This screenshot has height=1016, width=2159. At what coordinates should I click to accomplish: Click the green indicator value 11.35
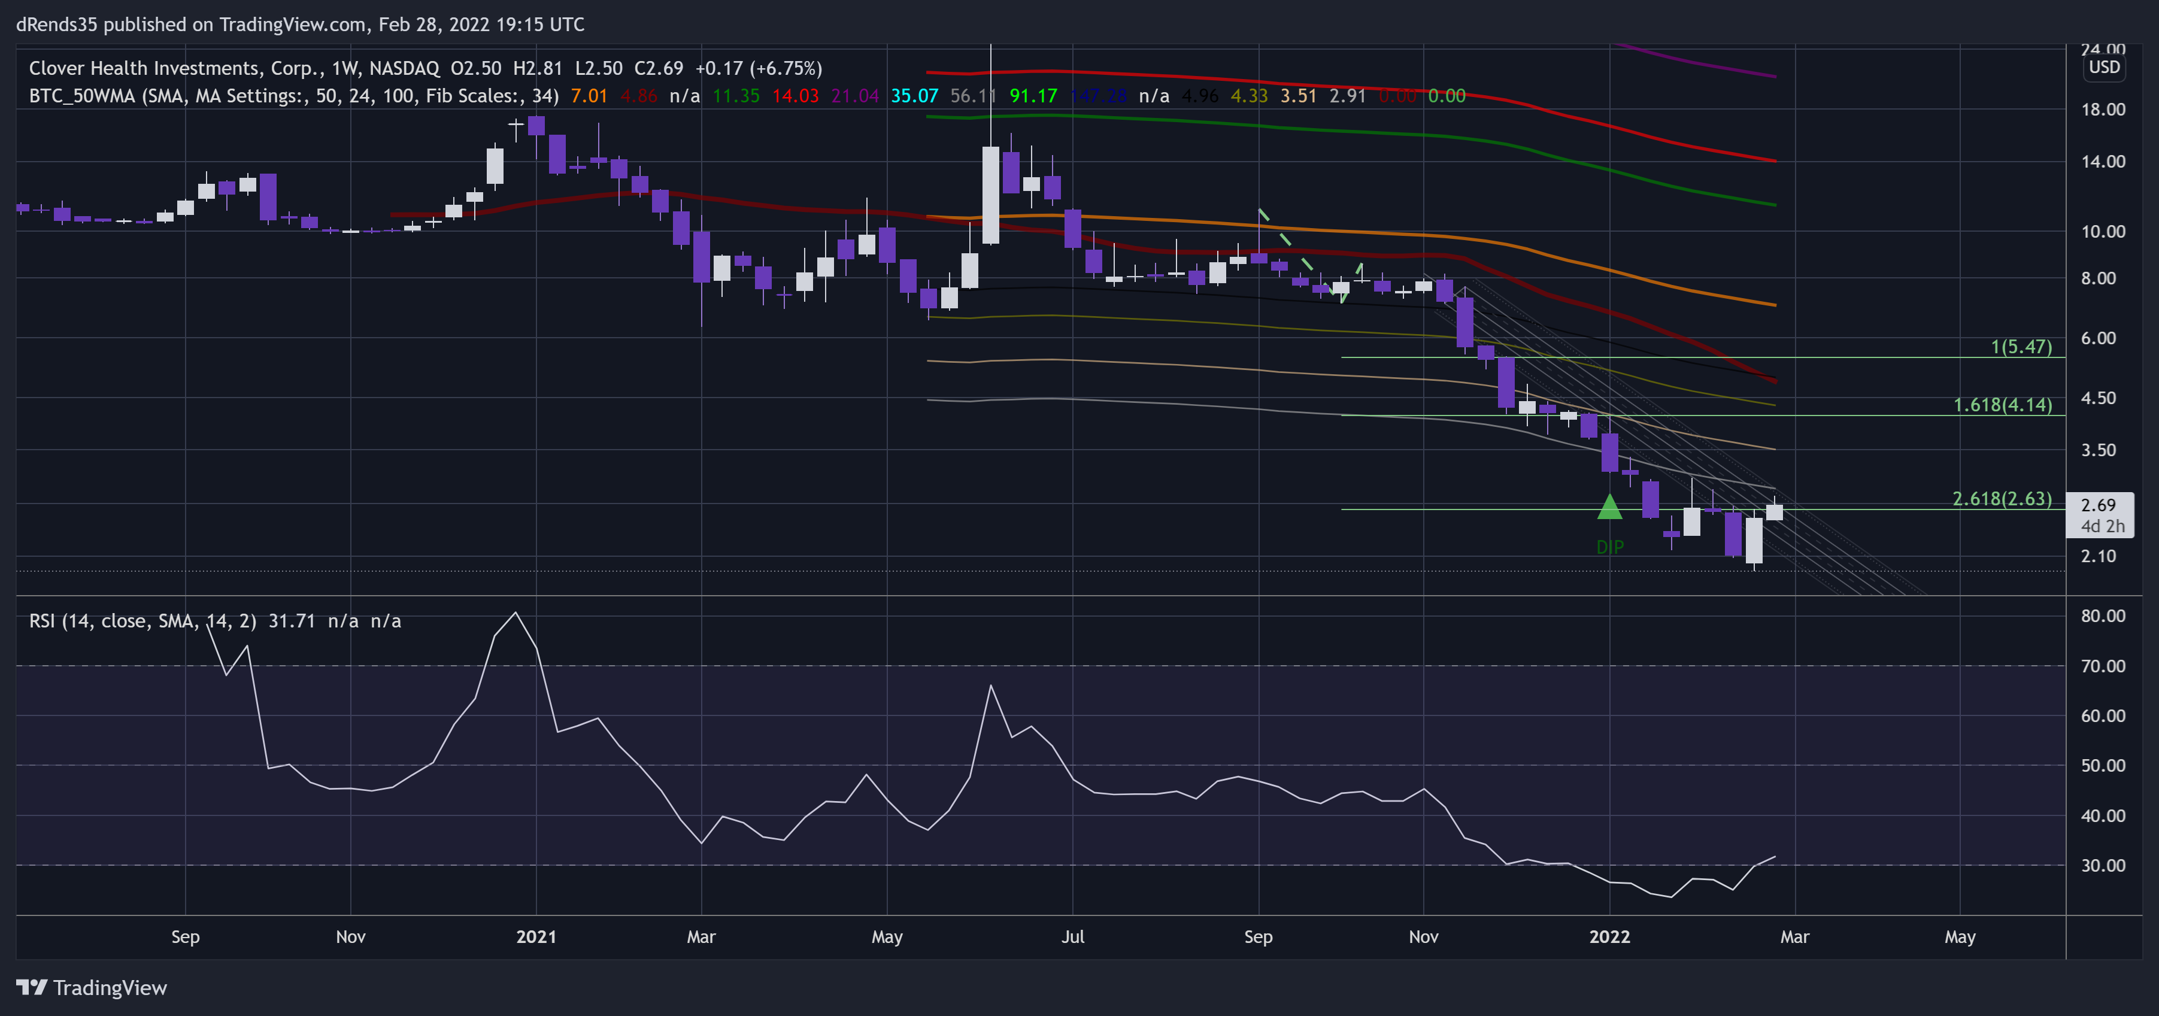pyautogui.click(x=736, y=96)
